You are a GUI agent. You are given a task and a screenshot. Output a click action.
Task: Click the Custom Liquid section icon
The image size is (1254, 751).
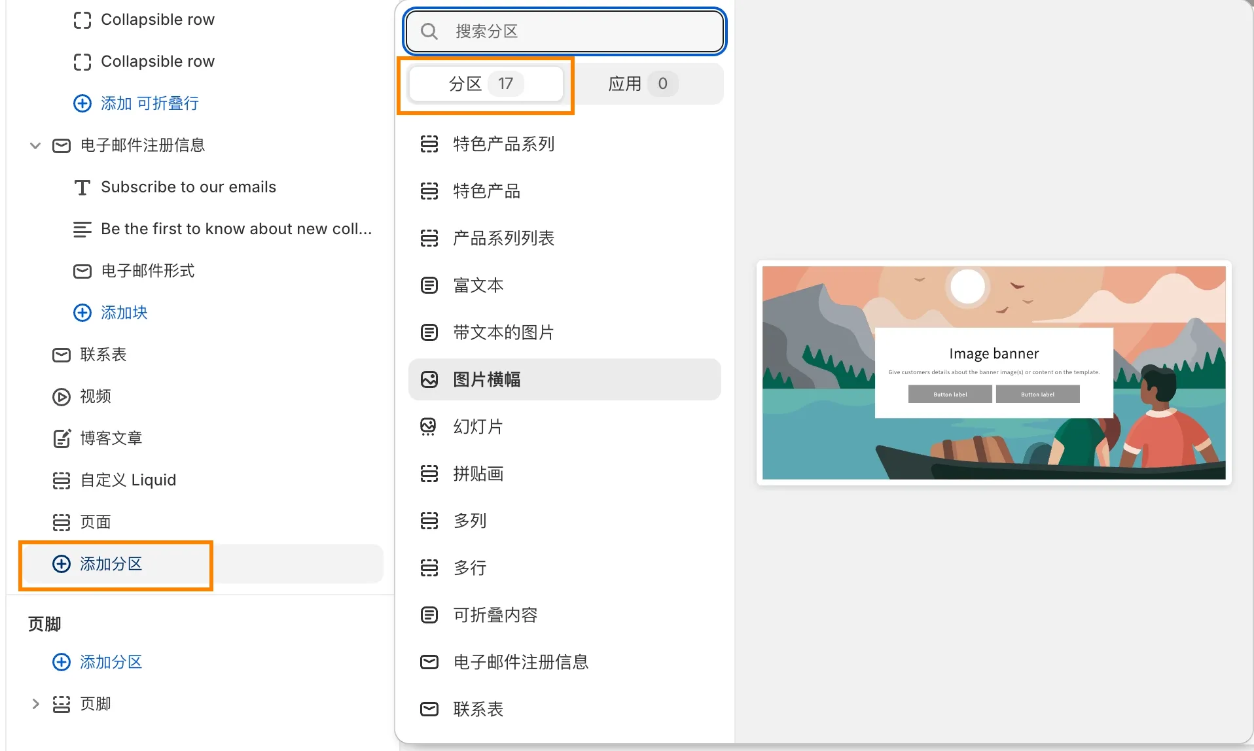click(61, 480)
